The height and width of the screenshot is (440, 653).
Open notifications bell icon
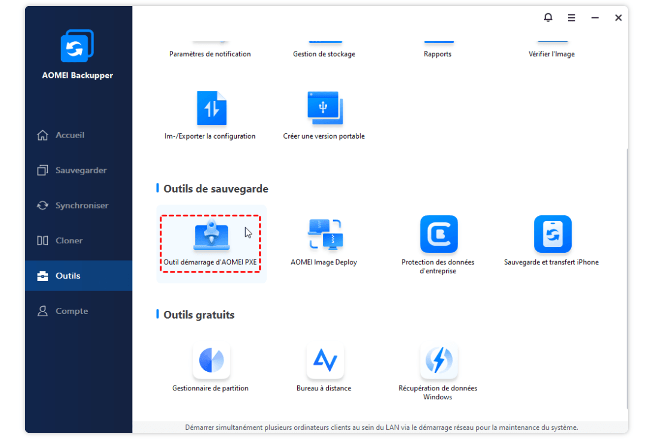click(x=548, y=17)
